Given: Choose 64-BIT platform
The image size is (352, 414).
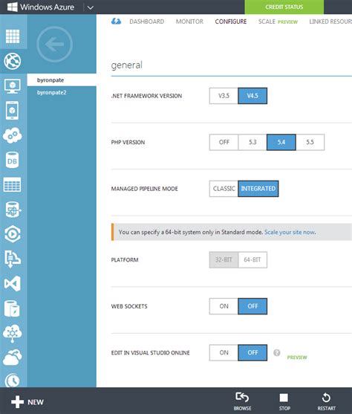Looking at the screenshot, I should coord(252,260).
